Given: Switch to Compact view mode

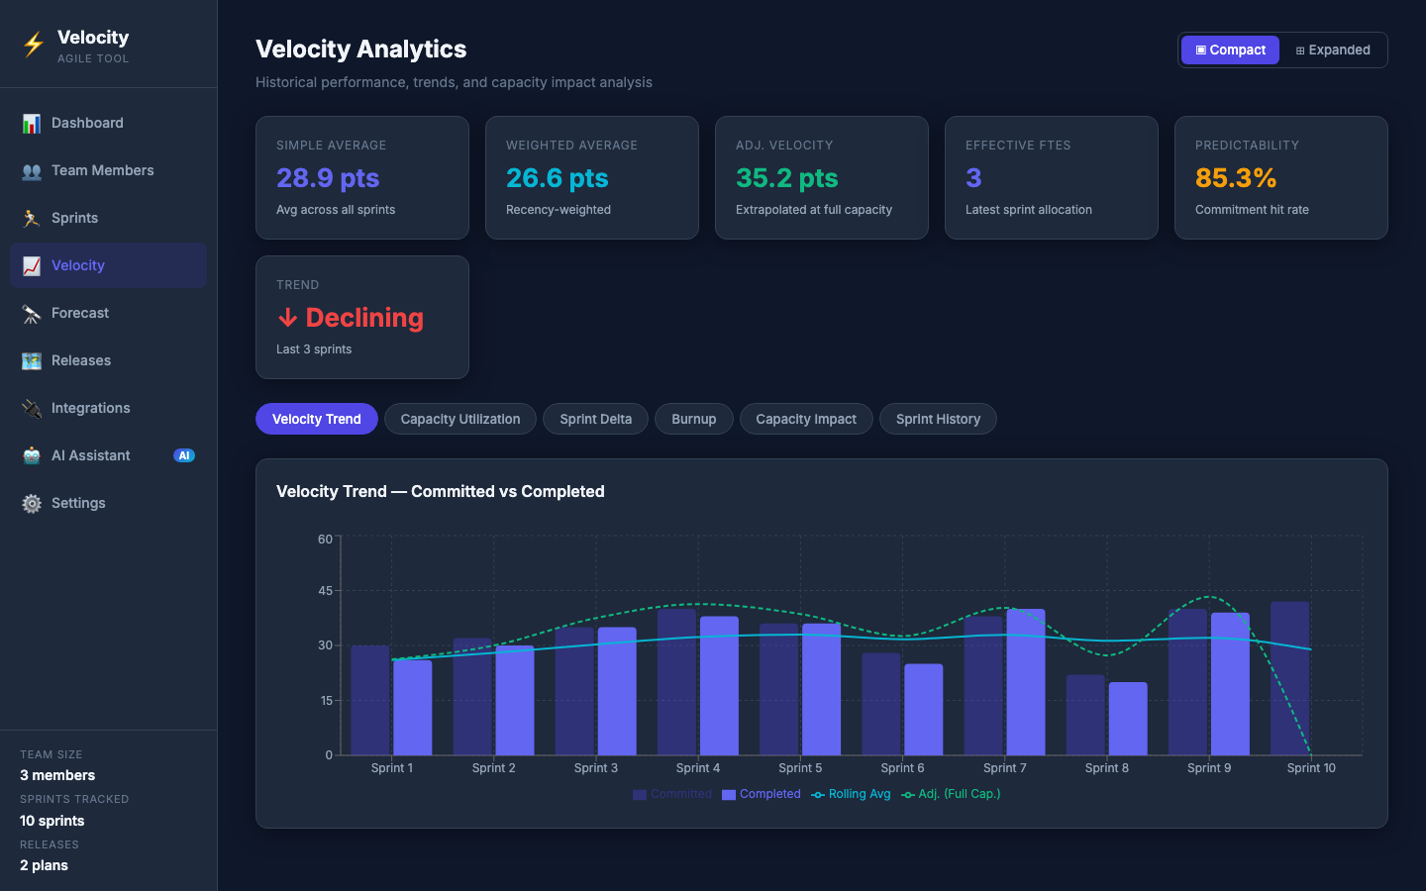Looking at the screenshot, I should [1230, 49].
